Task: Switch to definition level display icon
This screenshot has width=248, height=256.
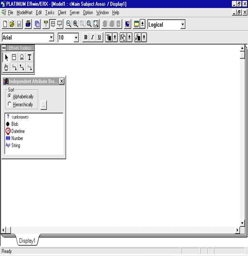Action: click(60, 24)
